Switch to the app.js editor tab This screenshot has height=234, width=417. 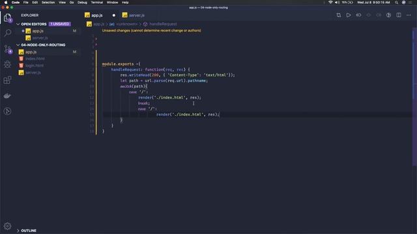96,16
